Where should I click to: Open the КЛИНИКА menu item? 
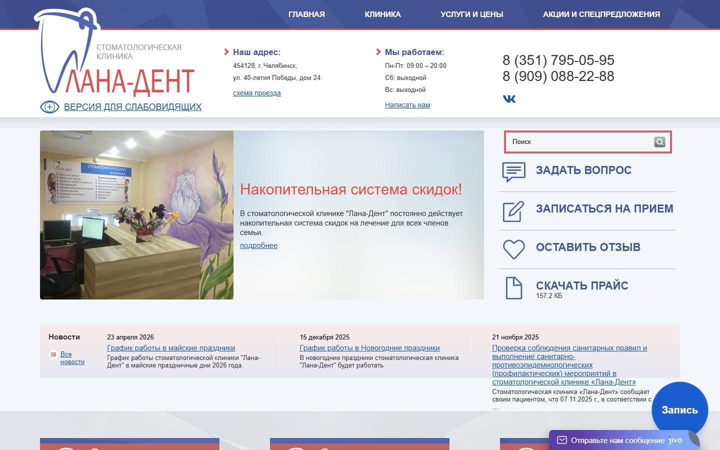382,14
